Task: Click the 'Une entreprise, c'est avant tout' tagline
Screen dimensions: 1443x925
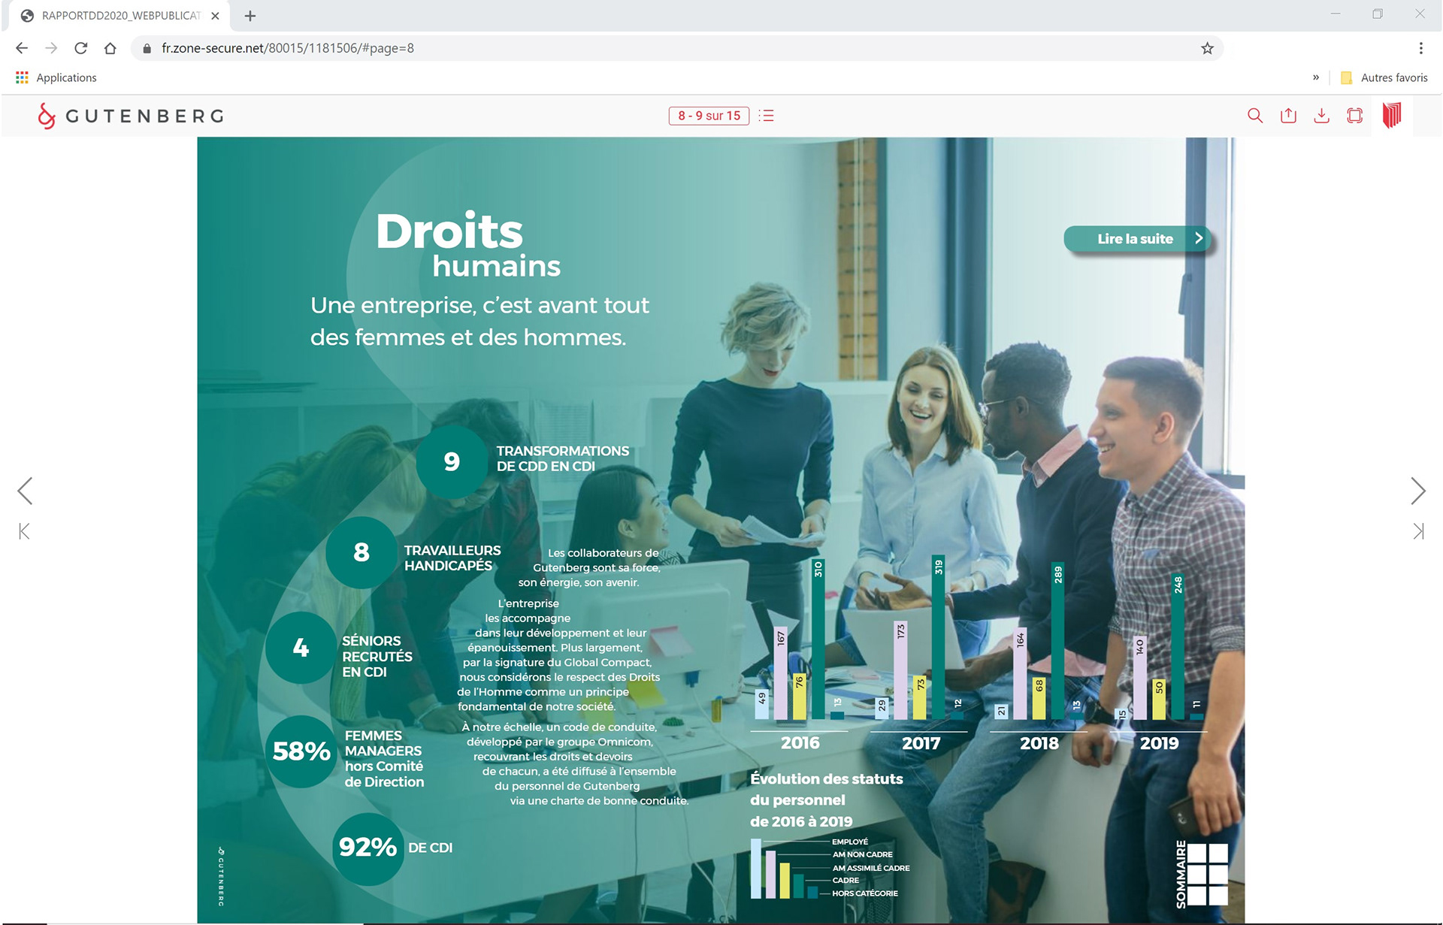Action: point(479,305)
